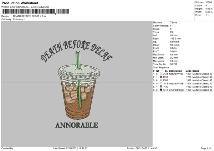
Task: Click the Height value '4.82 in'
Action: click(x=209, y=9)
